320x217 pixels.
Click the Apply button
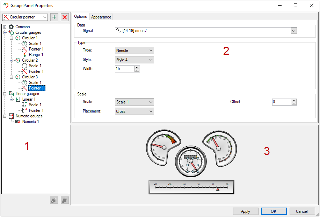pos(246,211)
